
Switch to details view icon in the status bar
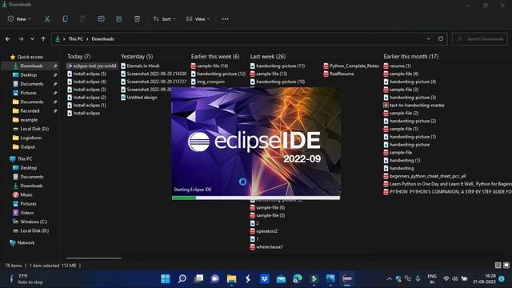tap(498, 265)
